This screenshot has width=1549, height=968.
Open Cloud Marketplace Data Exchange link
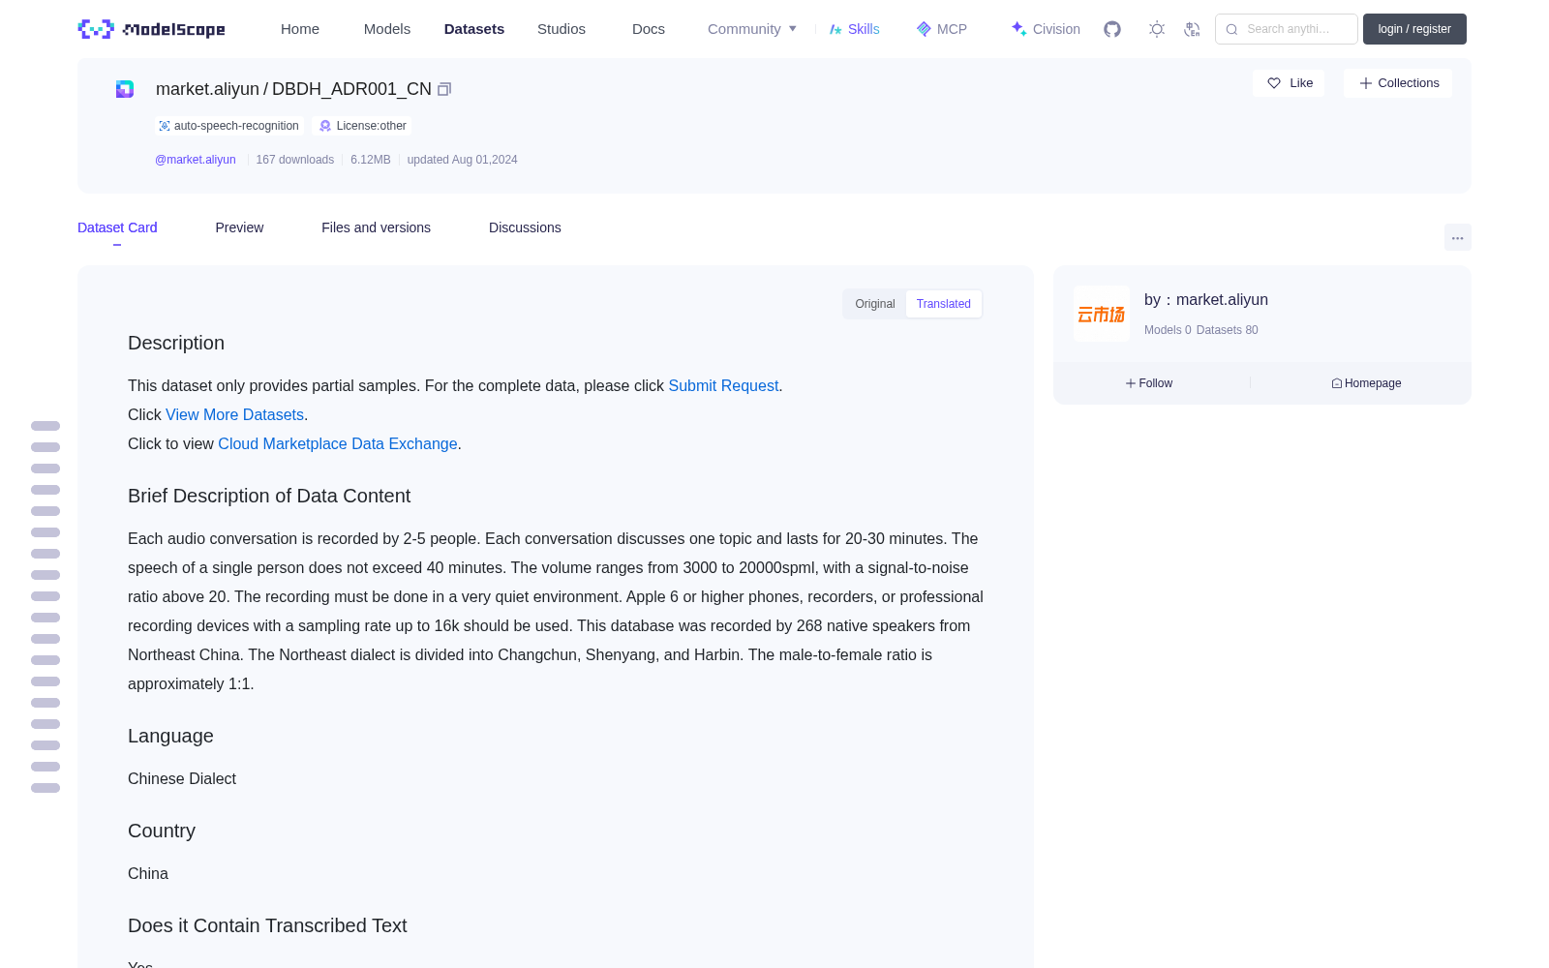tap(338, 443)
